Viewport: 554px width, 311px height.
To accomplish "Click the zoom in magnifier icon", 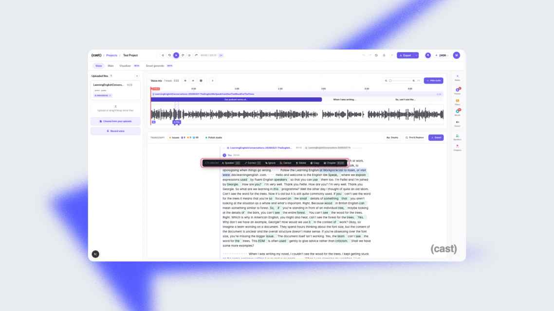I will coord(414,81).
